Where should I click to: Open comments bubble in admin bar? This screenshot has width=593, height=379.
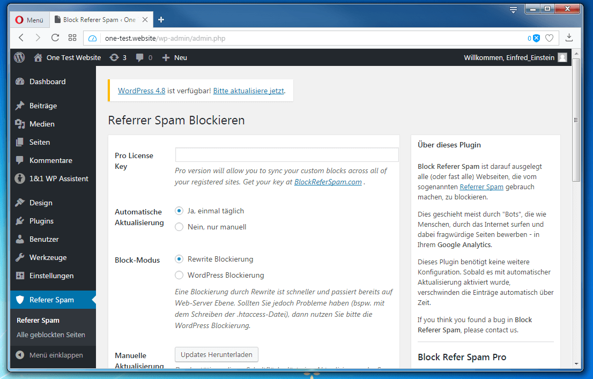click(x=144, y=57)
